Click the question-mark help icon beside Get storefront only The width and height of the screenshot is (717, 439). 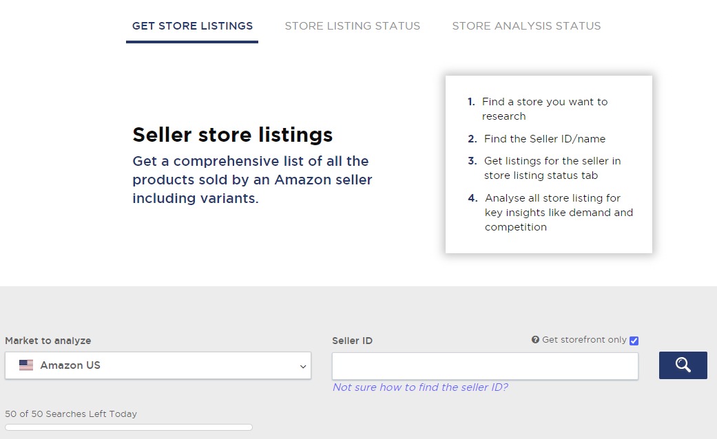[x=535, y=339]
